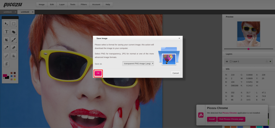
Task: Click the Save Image dialog title
Action: click(x=102, y=38)
